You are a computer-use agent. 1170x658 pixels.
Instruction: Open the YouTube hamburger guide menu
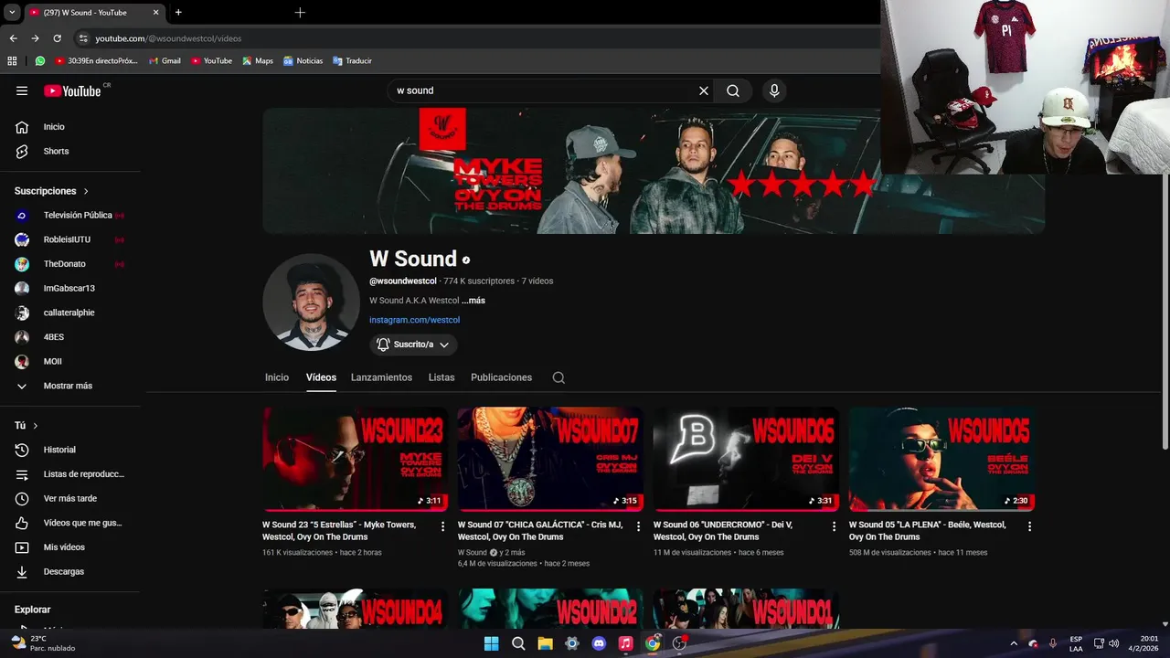coord(22,90)
